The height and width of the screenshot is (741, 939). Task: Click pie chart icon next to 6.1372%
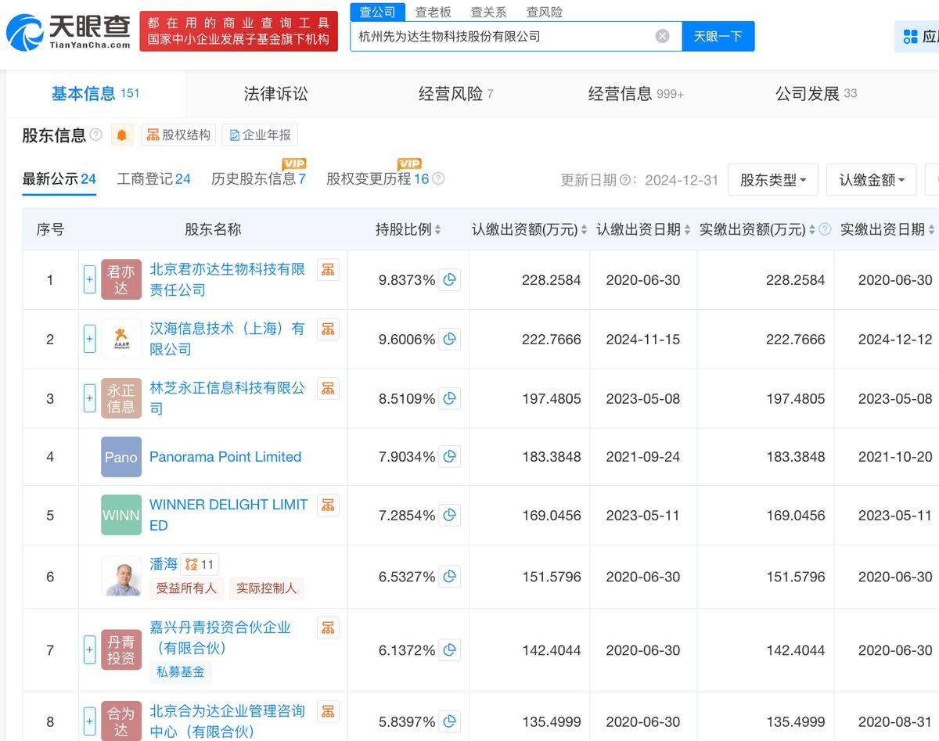449,650
